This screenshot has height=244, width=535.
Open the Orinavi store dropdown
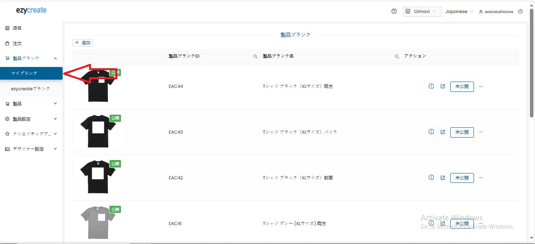[x=422, y=11]
